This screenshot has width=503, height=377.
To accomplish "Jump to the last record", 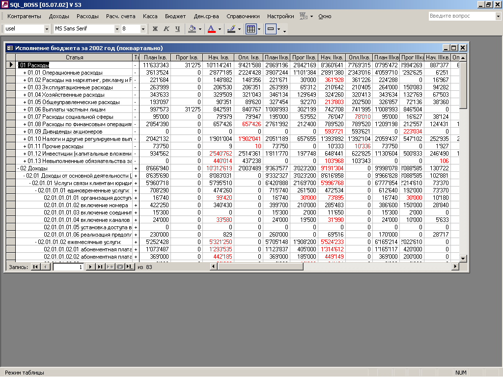I will tap(100, 267).
